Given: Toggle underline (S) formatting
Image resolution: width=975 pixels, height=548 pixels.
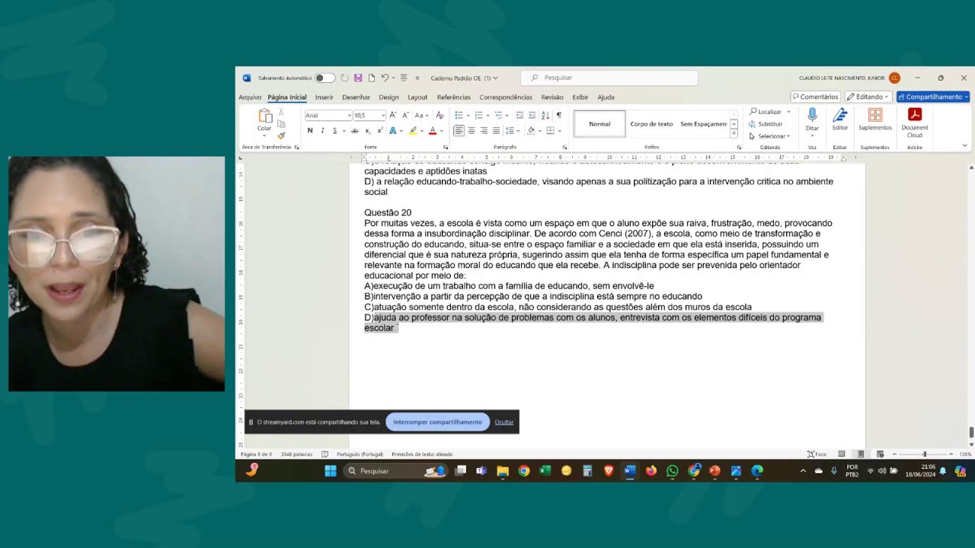Looking at the screenshot, I should tap(334, 131).
